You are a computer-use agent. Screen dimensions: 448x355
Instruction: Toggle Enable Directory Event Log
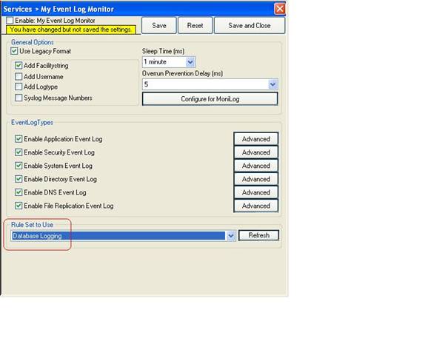point(19,179)
